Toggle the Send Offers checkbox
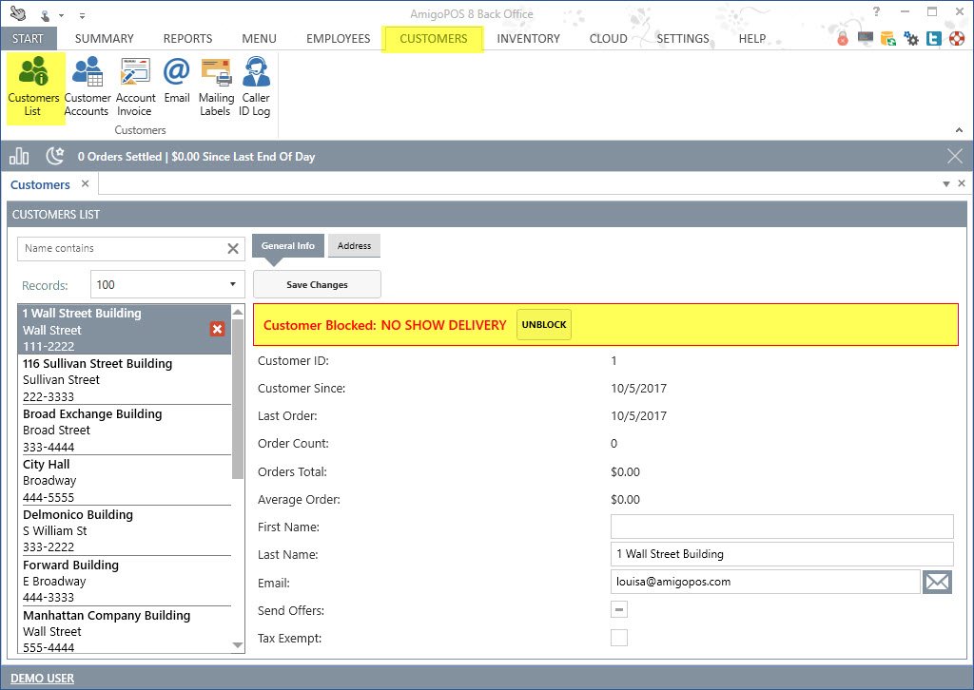The width and height of the screenshot is (974, 690). 619,610
